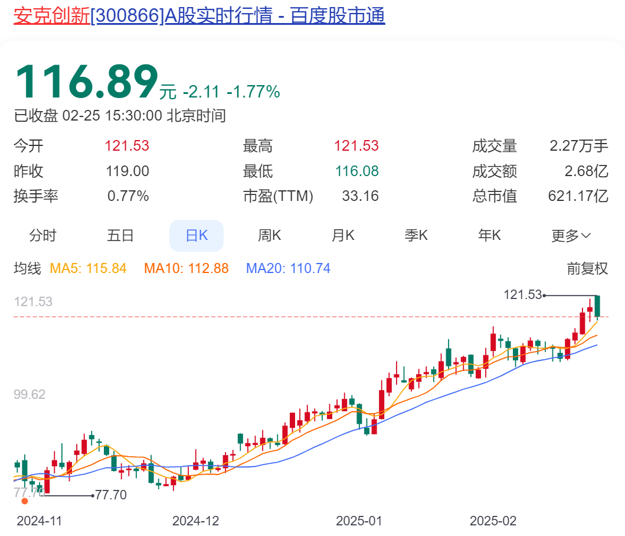Screen dimensions: 625x536
Task: Toggle the MA10 moving average legend
Action: 186,268
